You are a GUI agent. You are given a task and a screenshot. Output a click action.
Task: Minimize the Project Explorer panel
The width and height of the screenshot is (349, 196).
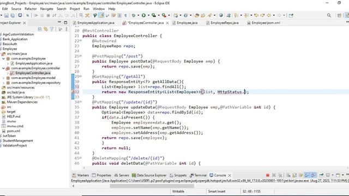pyautogui.click(x=59, y=22)
